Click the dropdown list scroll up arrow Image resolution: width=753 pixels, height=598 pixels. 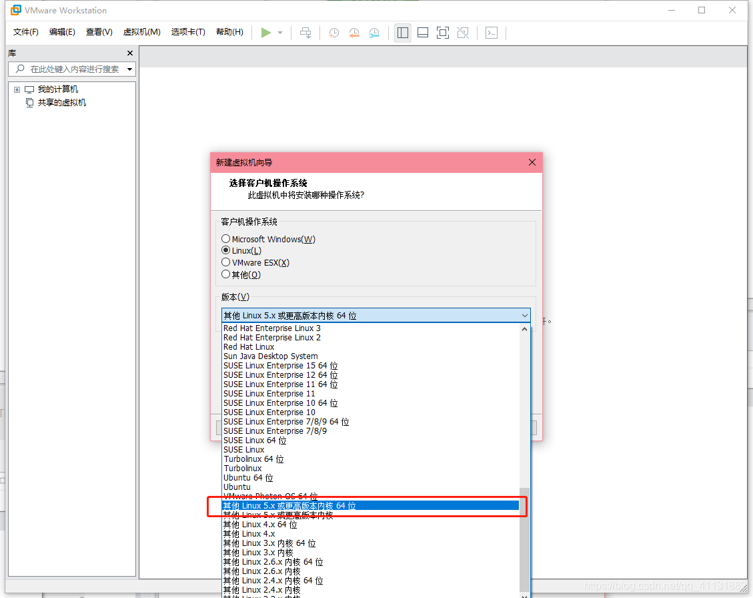pos(524,329)
